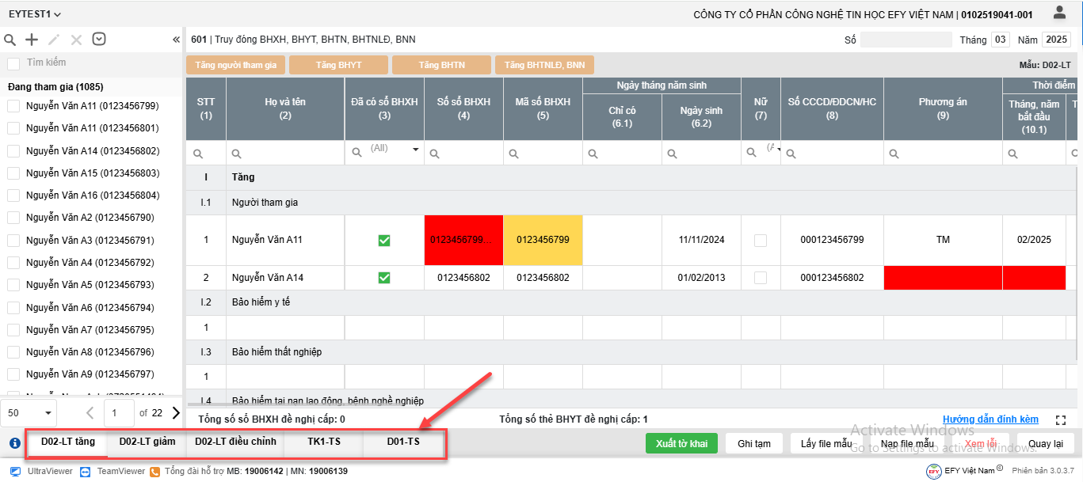
Task: Tick checkbox for Nguyễn Văn A2 (0123456790)
Action: (x=13, y=218)
